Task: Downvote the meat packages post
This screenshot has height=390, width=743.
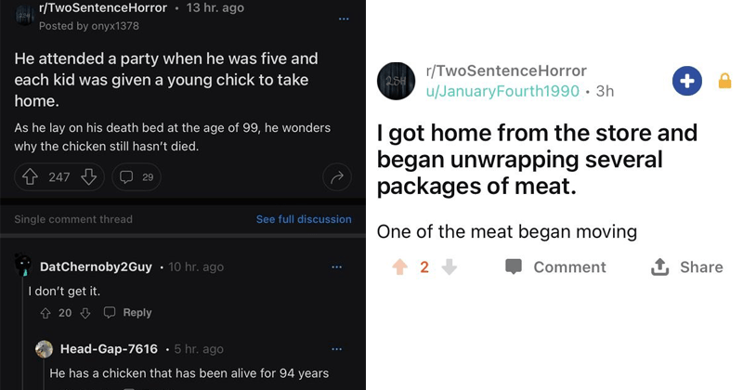Action: (449, 266)
